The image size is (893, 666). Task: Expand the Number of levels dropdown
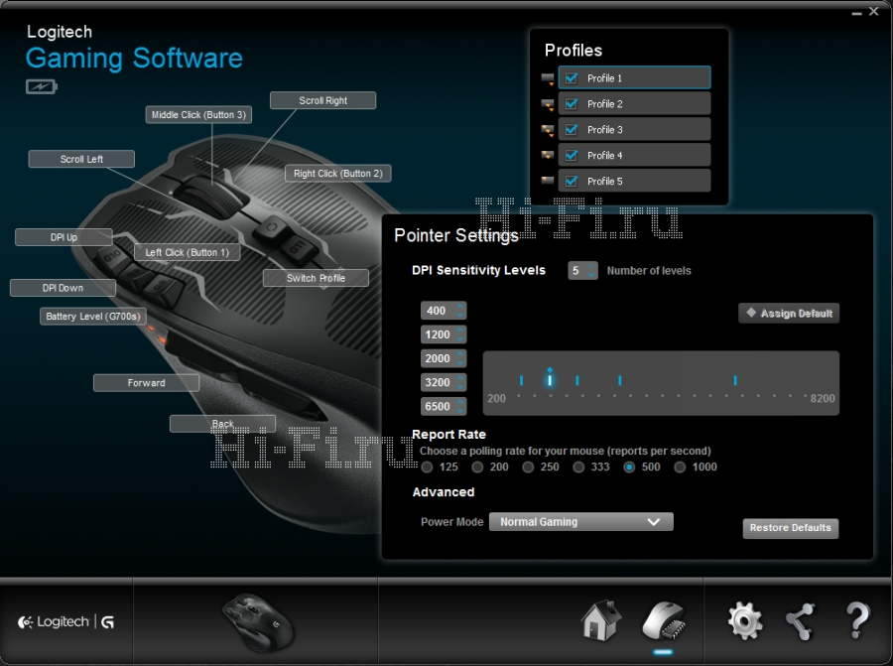click(583, 271)
